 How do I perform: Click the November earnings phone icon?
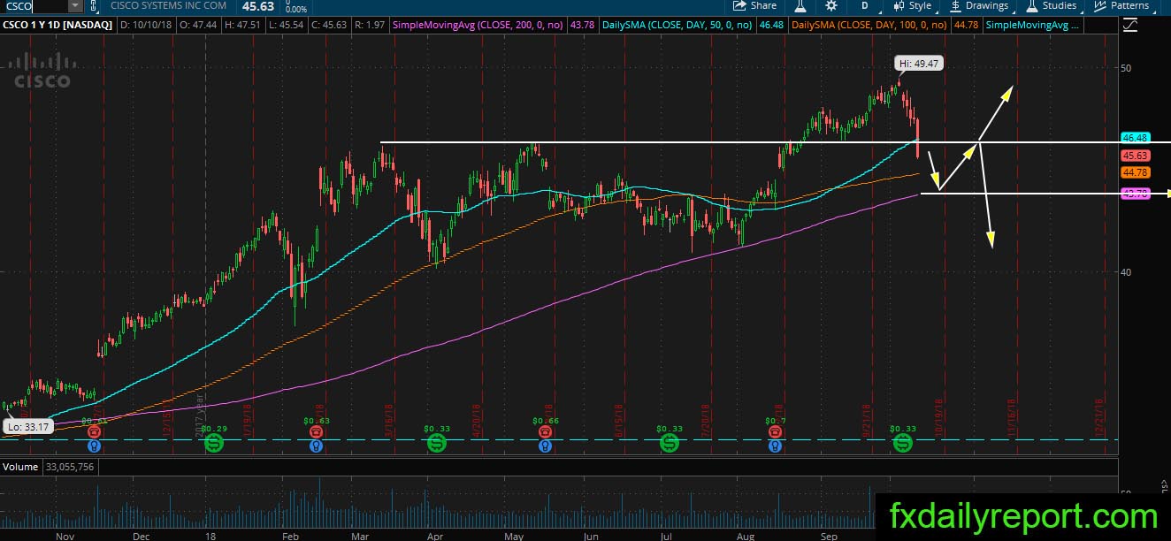click(x=95, y=431)
